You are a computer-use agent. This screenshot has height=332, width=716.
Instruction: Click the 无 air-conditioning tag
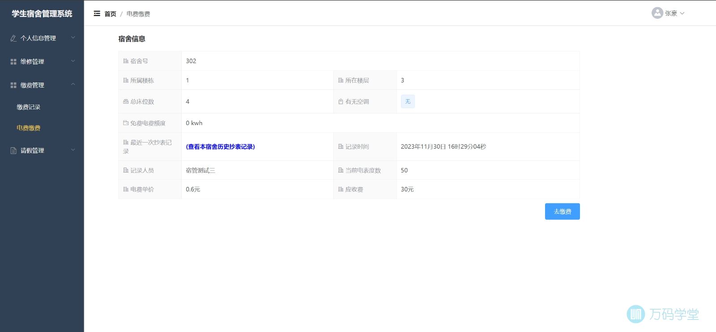pos(408,101)
